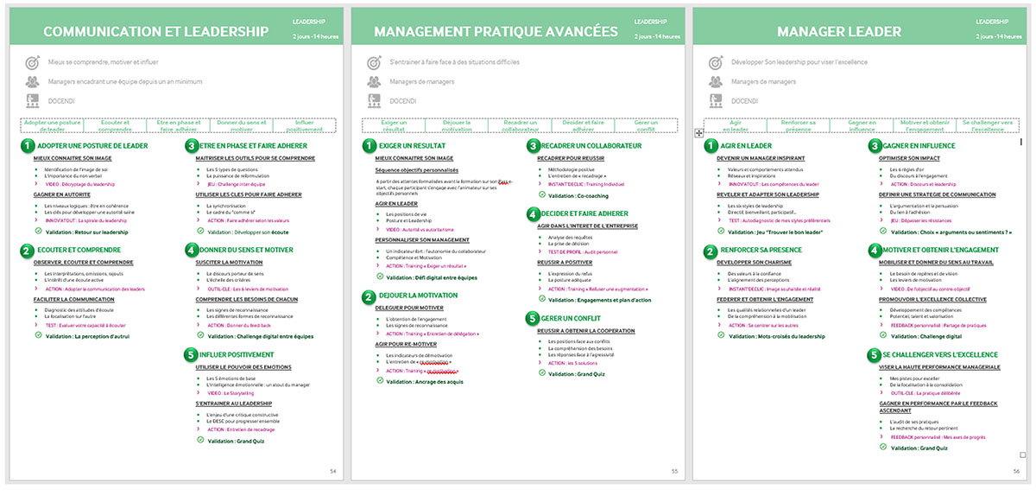The height and width of the screenshot is (496, 1036).
Task: Click the green 'MANAGEMENT PRATIQUE AVANCÉES' header banner
Action: coord(496,31)
